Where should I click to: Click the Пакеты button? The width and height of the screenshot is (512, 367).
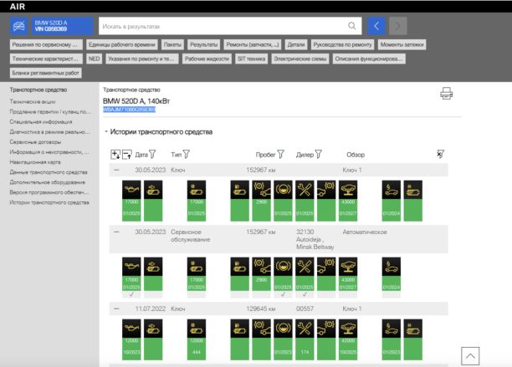click(172, 44)
